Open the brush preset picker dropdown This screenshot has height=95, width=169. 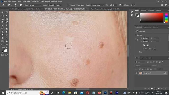tap(18, 5)
